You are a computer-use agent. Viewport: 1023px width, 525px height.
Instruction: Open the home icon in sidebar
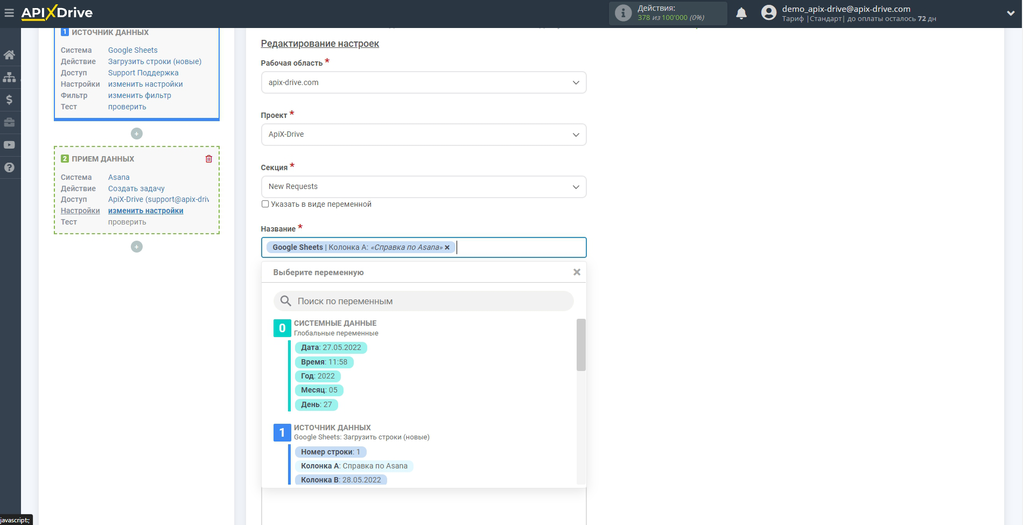[9, 55]
